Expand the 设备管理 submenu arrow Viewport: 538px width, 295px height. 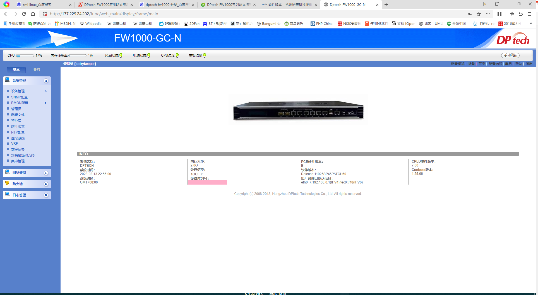(x=45, y=91)
